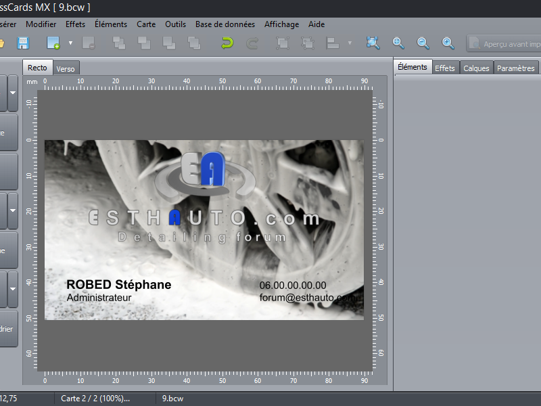Select the ROBED Stéphane name text
This screenshot has width=541, height=406.
(x=119, y=284)
